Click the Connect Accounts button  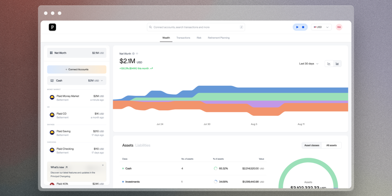pyautogui.click(x=77, y=70)
